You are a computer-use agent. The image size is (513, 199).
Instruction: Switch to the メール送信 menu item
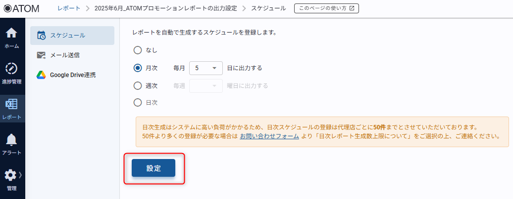pyautogui.click(x=64, y=55)
